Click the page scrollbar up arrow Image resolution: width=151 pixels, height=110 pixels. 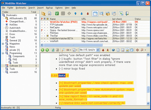[148, 55]
